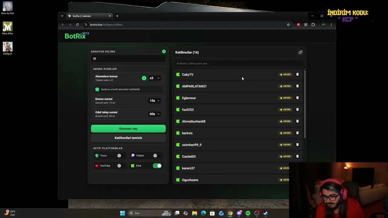Toggle 'Sadece ucretli aboneler katilabilir' checkbox
This screenshot has height=218, width=388.
(x=97, y=89)
